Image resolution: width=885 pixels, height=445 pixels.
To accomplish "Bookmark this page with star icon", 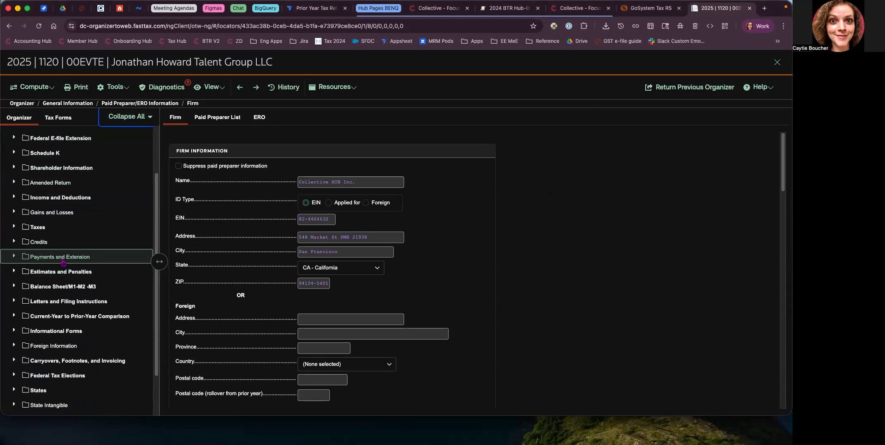I will tap(533, 26).
